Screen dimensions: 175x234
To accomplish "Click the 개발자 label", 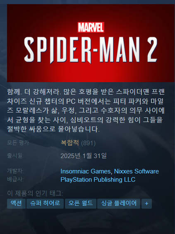I will click(x=15, y=171).
